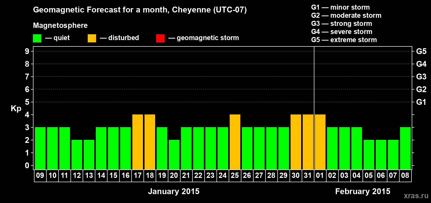The width and height of the screenshot is (431, 203).
Task: Click the orange bar for January 25
Action: coord(235,142)
